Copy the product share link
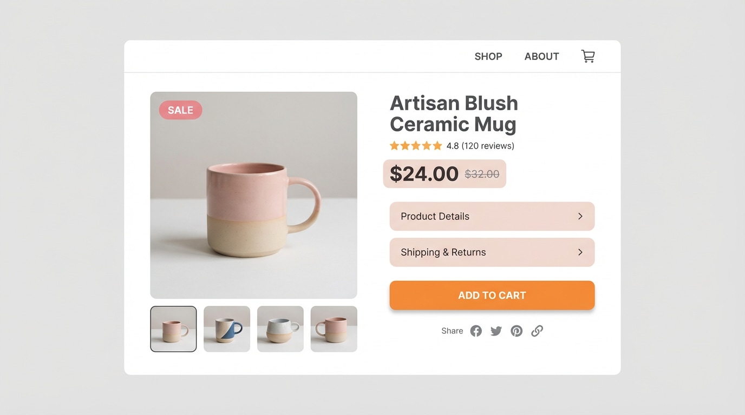 point(537,330)
